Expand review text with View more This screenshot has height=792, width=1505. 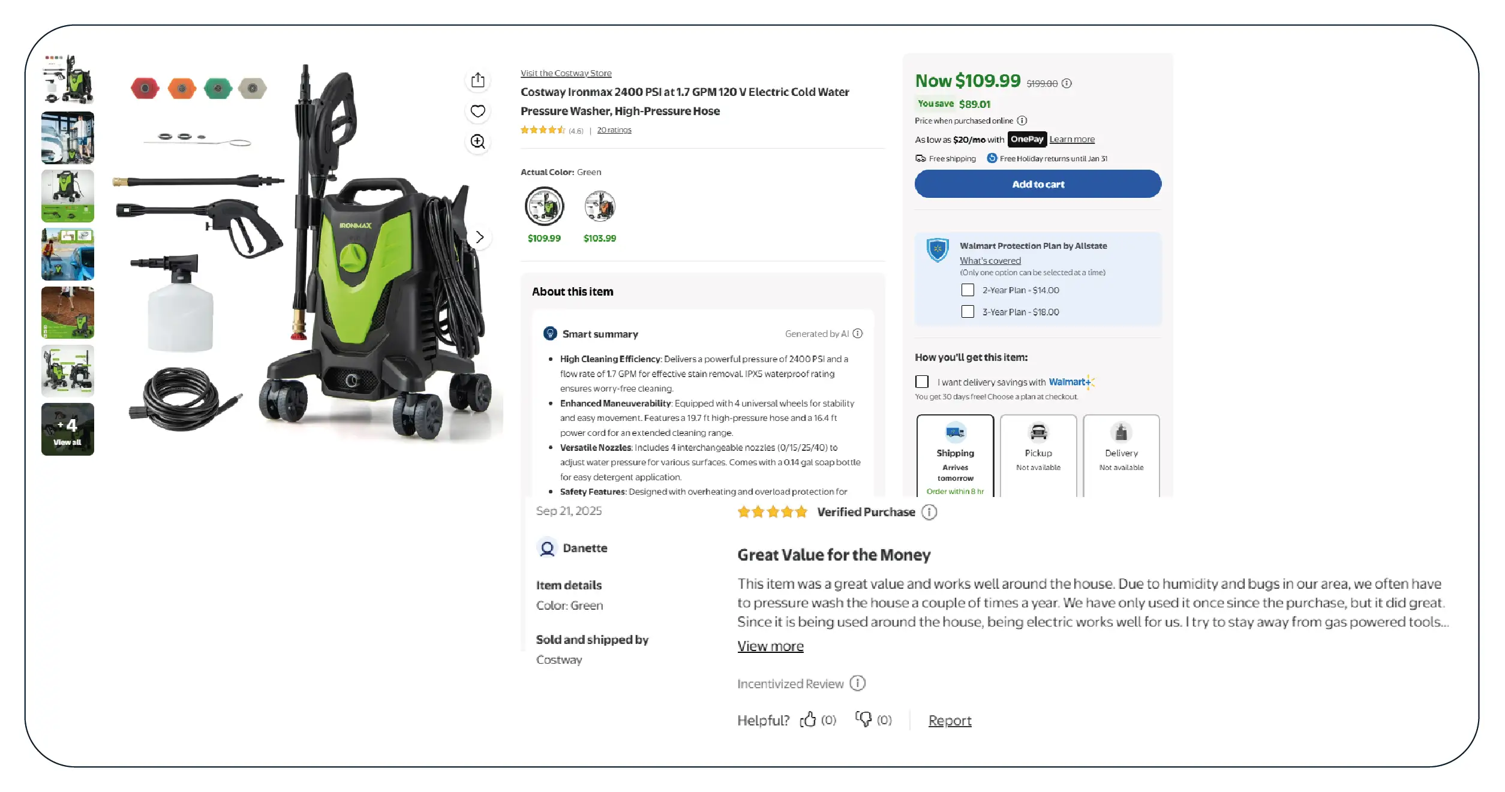tap(770, 646)
